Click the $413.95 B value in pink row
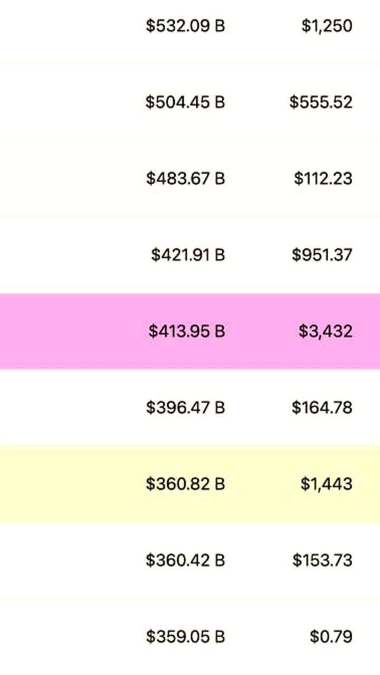This screenshot has width=380, height=675. 187,331
